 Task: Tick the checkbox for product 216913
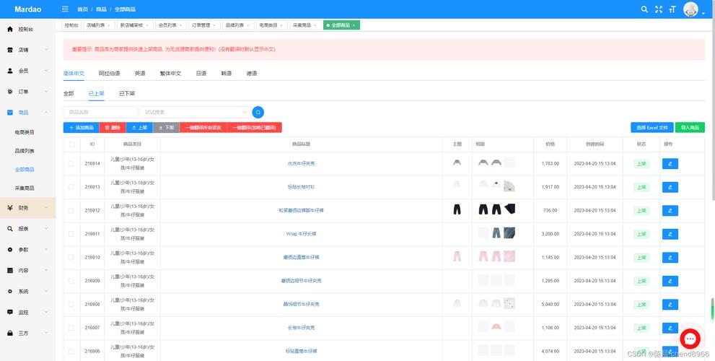(71, 187)
